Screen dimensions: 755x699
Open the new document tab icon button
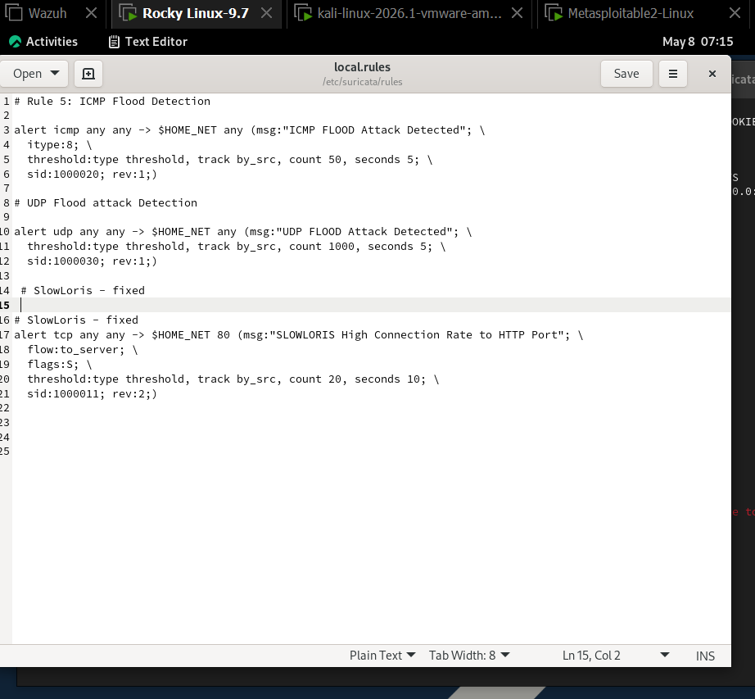click(88, 74)
